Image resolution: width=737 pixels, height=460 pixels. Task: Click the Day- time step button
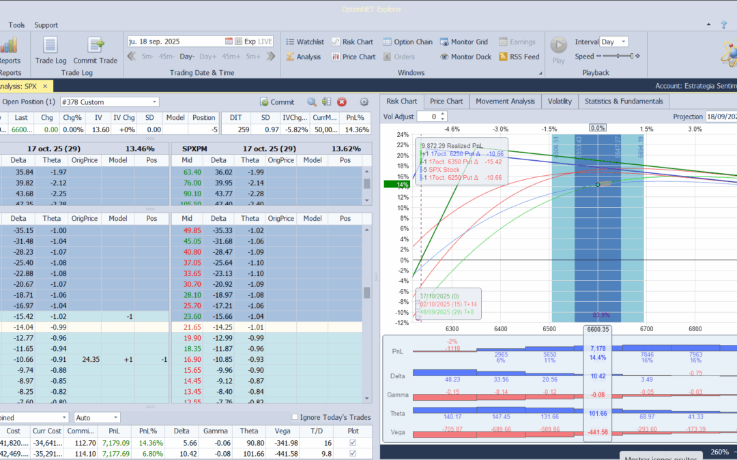(187, 57)
